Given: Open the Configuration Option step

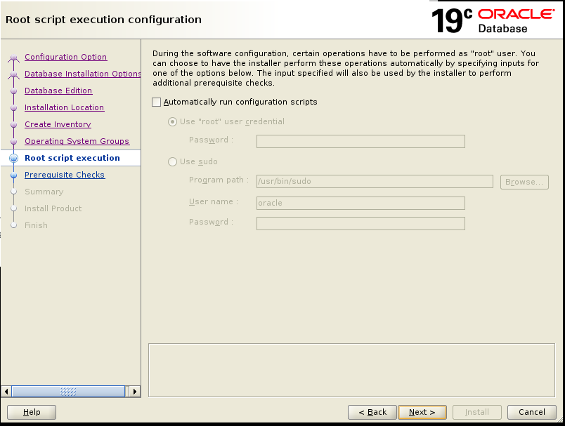Looking at the screenshot, I should coord(65,57).
